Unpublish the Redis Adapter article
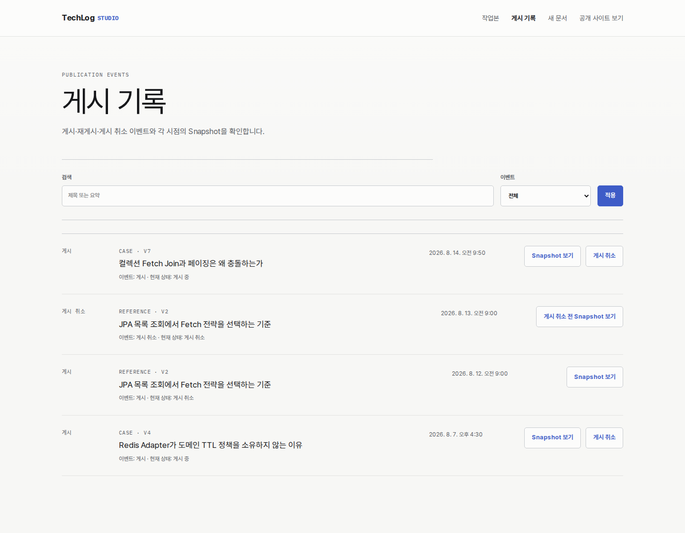This screenshot has width=685, height=533. point(604,438)
